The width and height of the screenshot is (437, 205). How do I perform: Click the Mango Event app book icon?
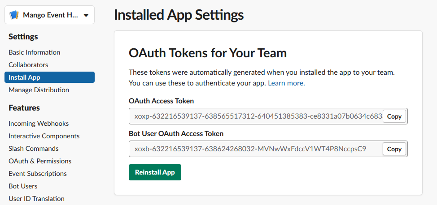tap(14, 15)
